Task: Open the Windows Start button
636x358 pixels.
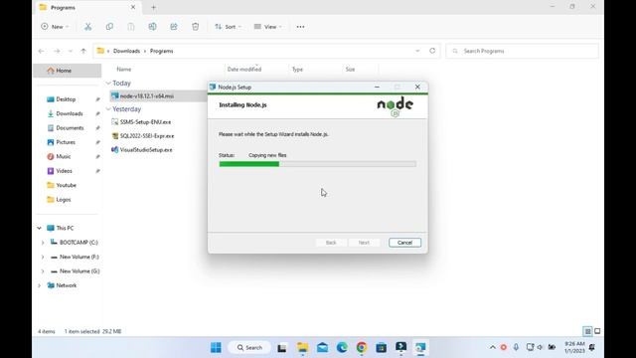Action: point(216,347)
